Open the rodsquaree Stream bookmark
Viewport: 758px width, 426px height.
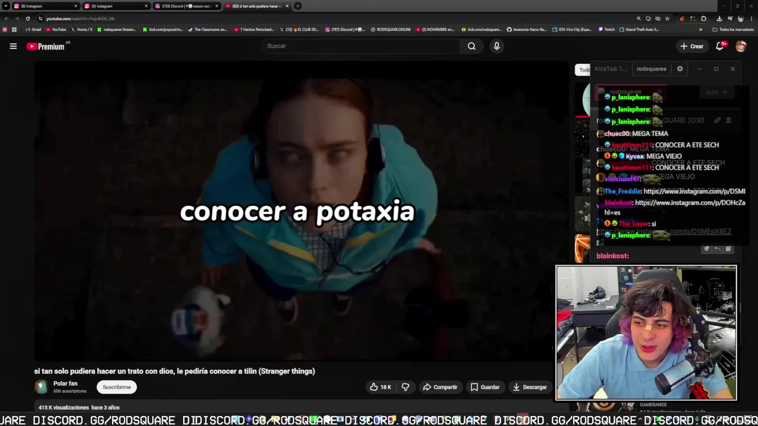117,30
